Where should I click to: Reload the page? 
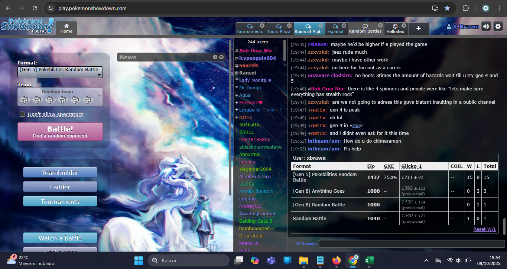point(35,8)
